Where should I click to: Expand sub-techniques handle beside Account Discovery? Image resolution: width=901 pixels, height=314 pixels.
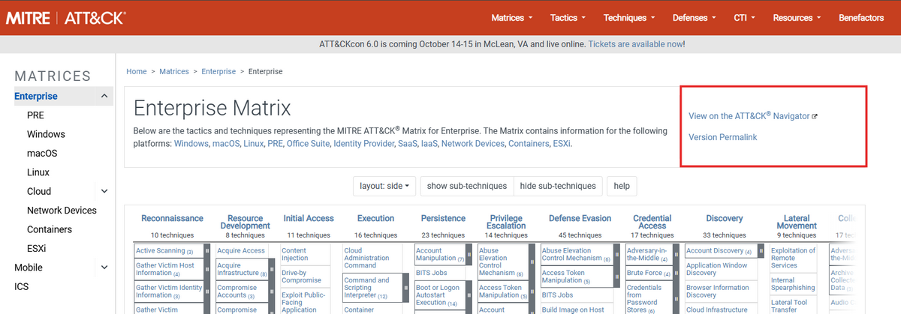[761, 251]
